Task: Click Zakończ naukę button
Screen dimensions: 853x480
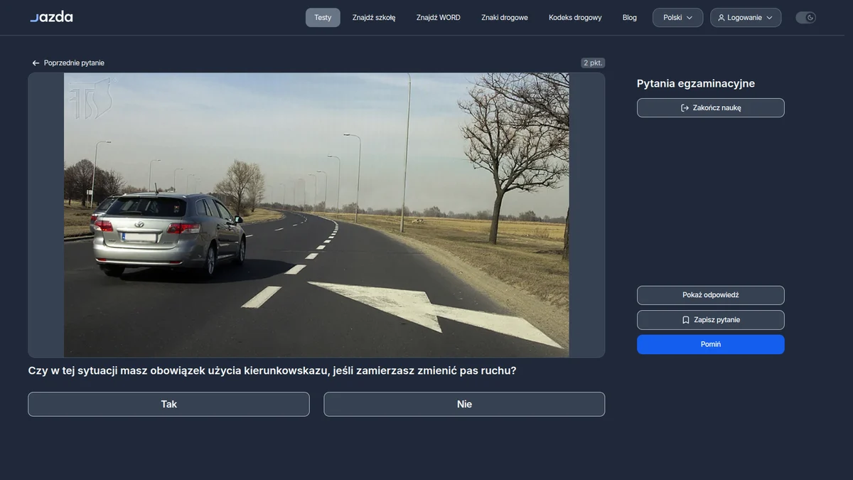Action: 711,107
